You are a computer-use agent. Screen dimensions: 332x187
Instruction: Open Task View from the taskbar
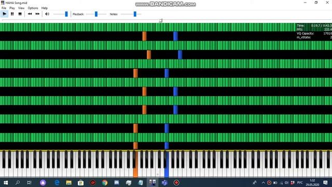[29, 182]
